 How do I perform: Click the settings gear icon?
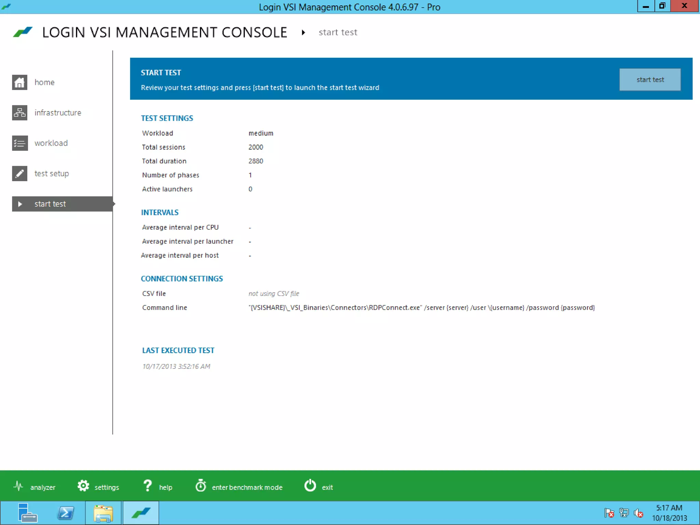tap(83, 486)
